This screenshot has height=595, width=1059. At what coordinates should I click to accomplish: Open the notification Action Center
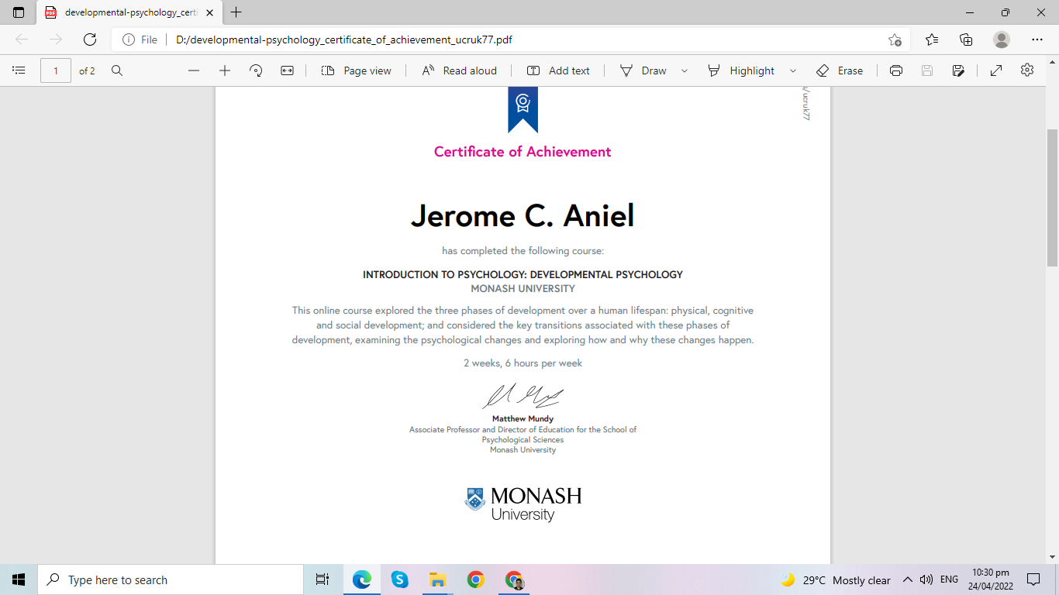1033,580
